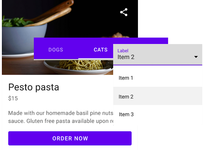The height and width of the screenshot is (150, 203).
Task: Click the share icon on the food photo
Action: click(x=124, y=12)
